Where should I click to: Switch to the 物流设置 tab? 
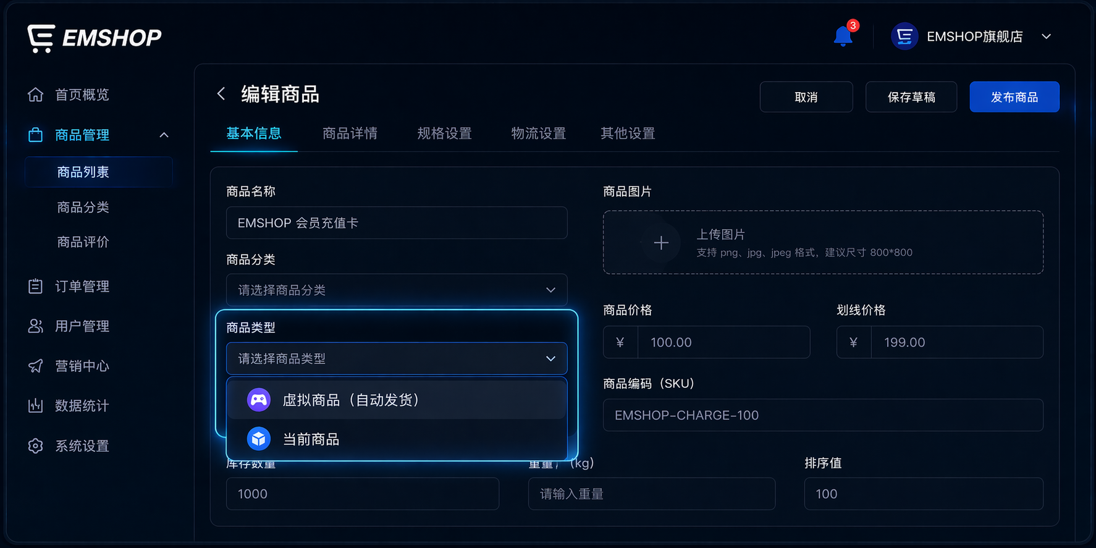539,133
